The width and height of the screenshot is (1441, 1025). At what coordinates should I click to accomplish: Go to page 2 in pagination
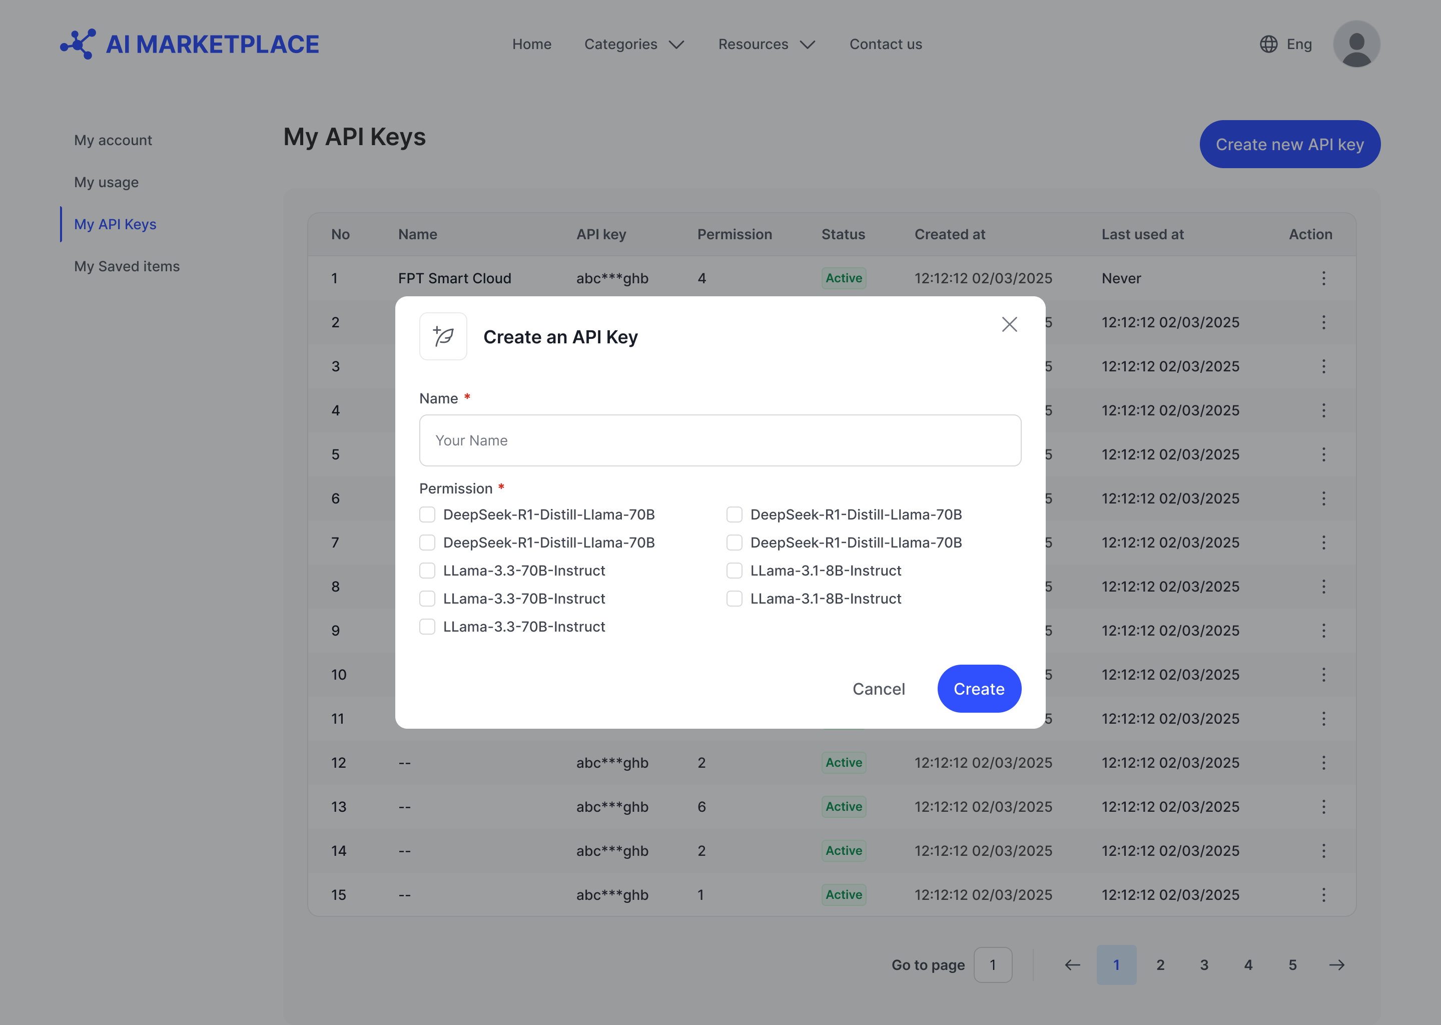point(1160,965)
